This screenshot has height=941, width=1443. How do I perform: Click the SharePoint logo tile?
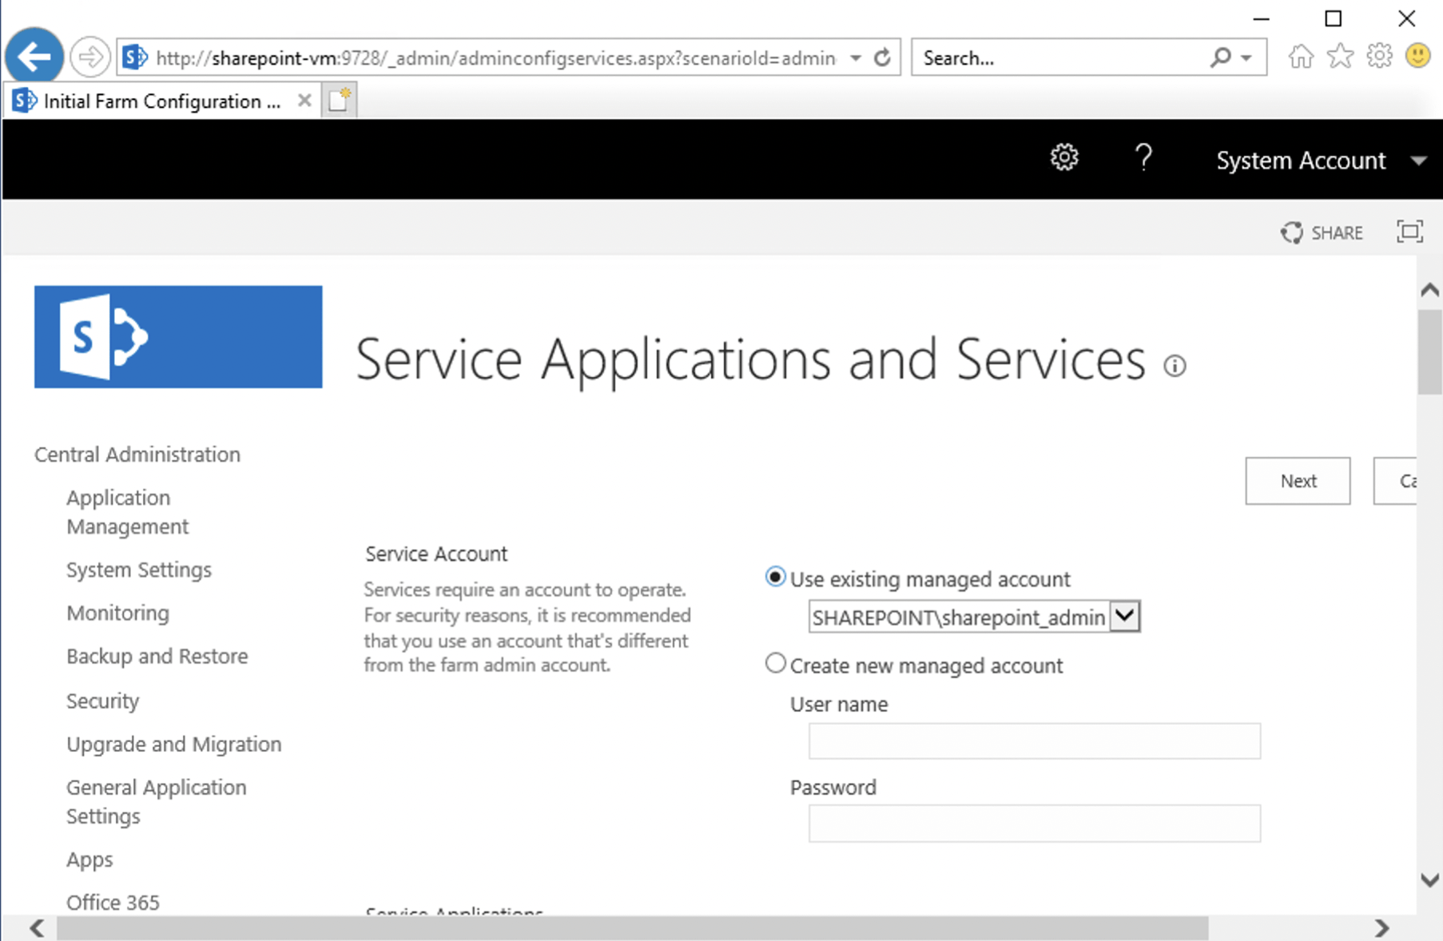coord(178,336)
